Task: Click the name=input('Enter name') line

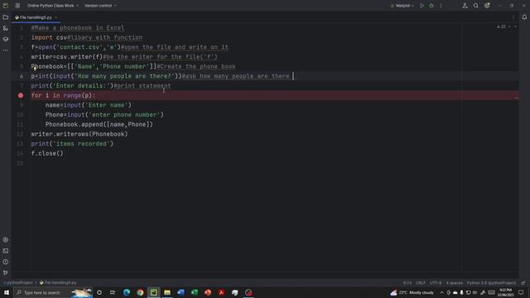Action: coord(89,105)
